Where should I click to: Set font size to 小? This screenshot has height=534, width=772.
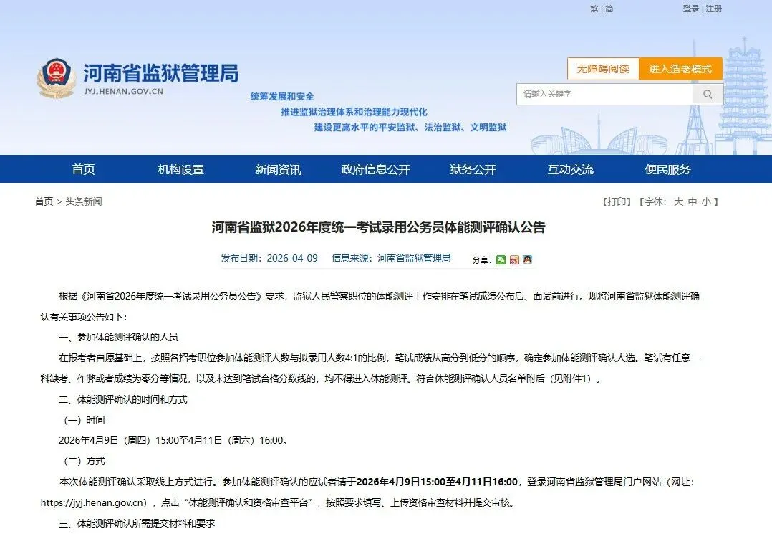point(706,201)
